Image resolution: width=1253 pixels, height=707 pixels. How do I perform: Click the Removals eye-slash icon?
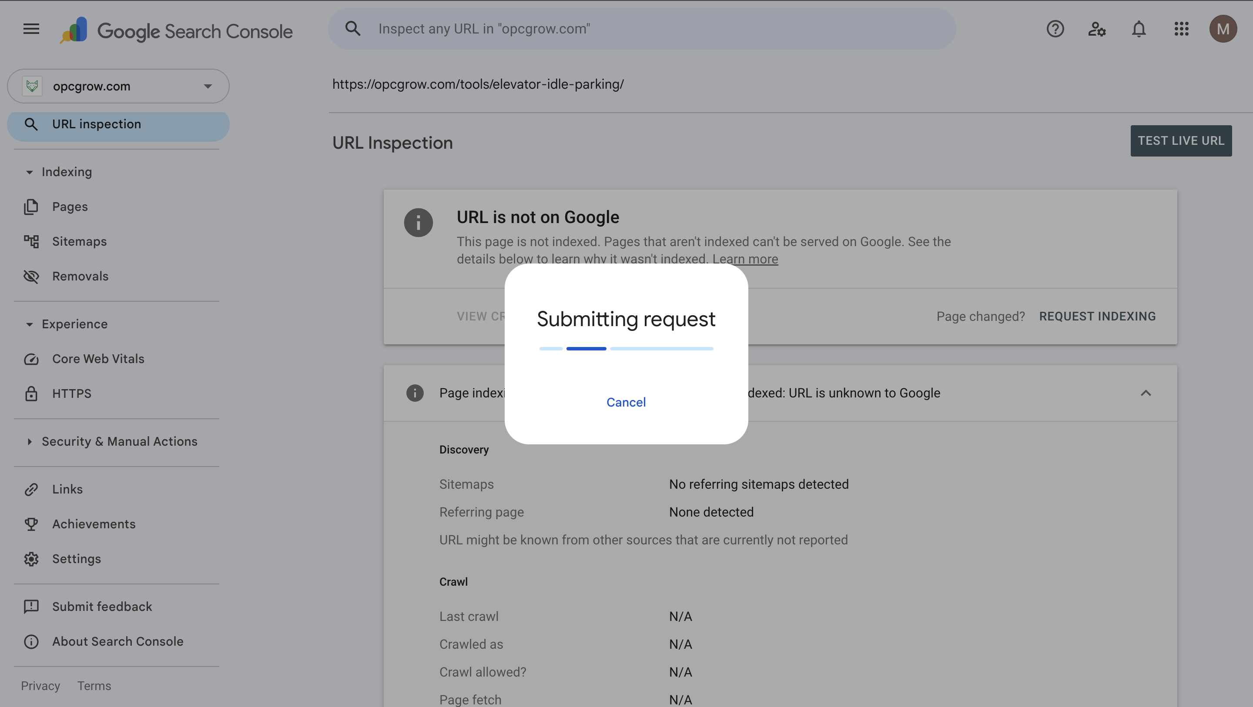31,276
